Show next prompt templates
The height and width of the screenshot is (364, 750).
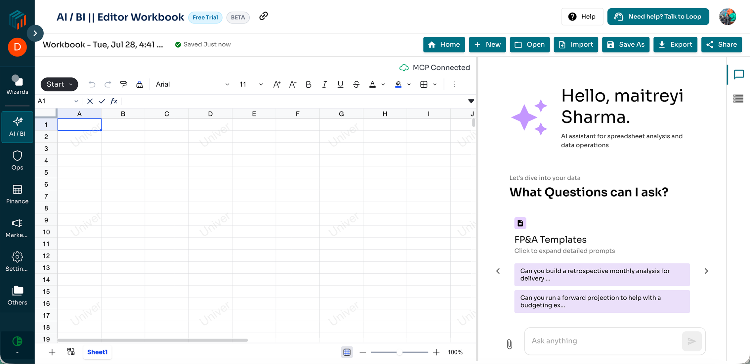pyautogui.click(x=706, y=271)
